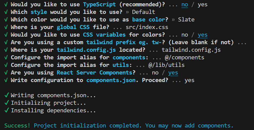The height and width of the screenshot is (130, 254).
Task: Click underlined 'yes' on React Server Components line
Action: [x=173, y=73]
